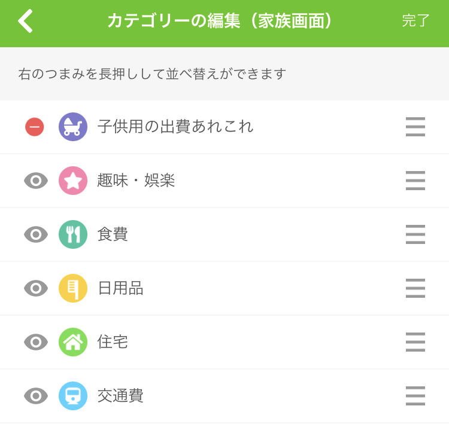Toggle eye icon for 交通費
Image resolution: width=449 pixels, height=424 pixels.
36,396
